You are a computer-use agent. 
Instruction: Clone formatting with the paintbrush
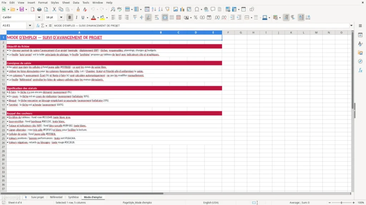78,9
